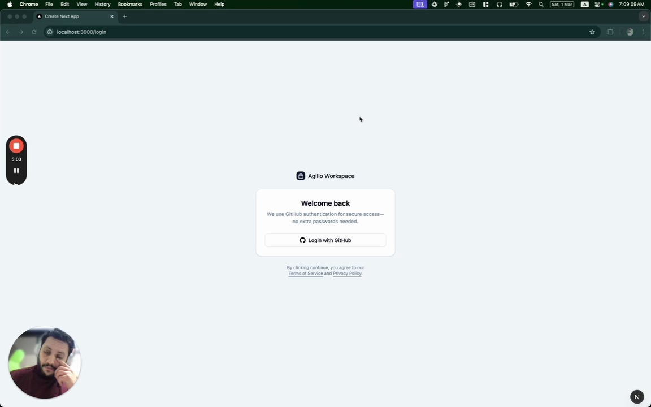Open the Next.js dev tools indicator
The height and width of the screenshot is (407, 651).
pyautogui.click(x=637, y=397)
